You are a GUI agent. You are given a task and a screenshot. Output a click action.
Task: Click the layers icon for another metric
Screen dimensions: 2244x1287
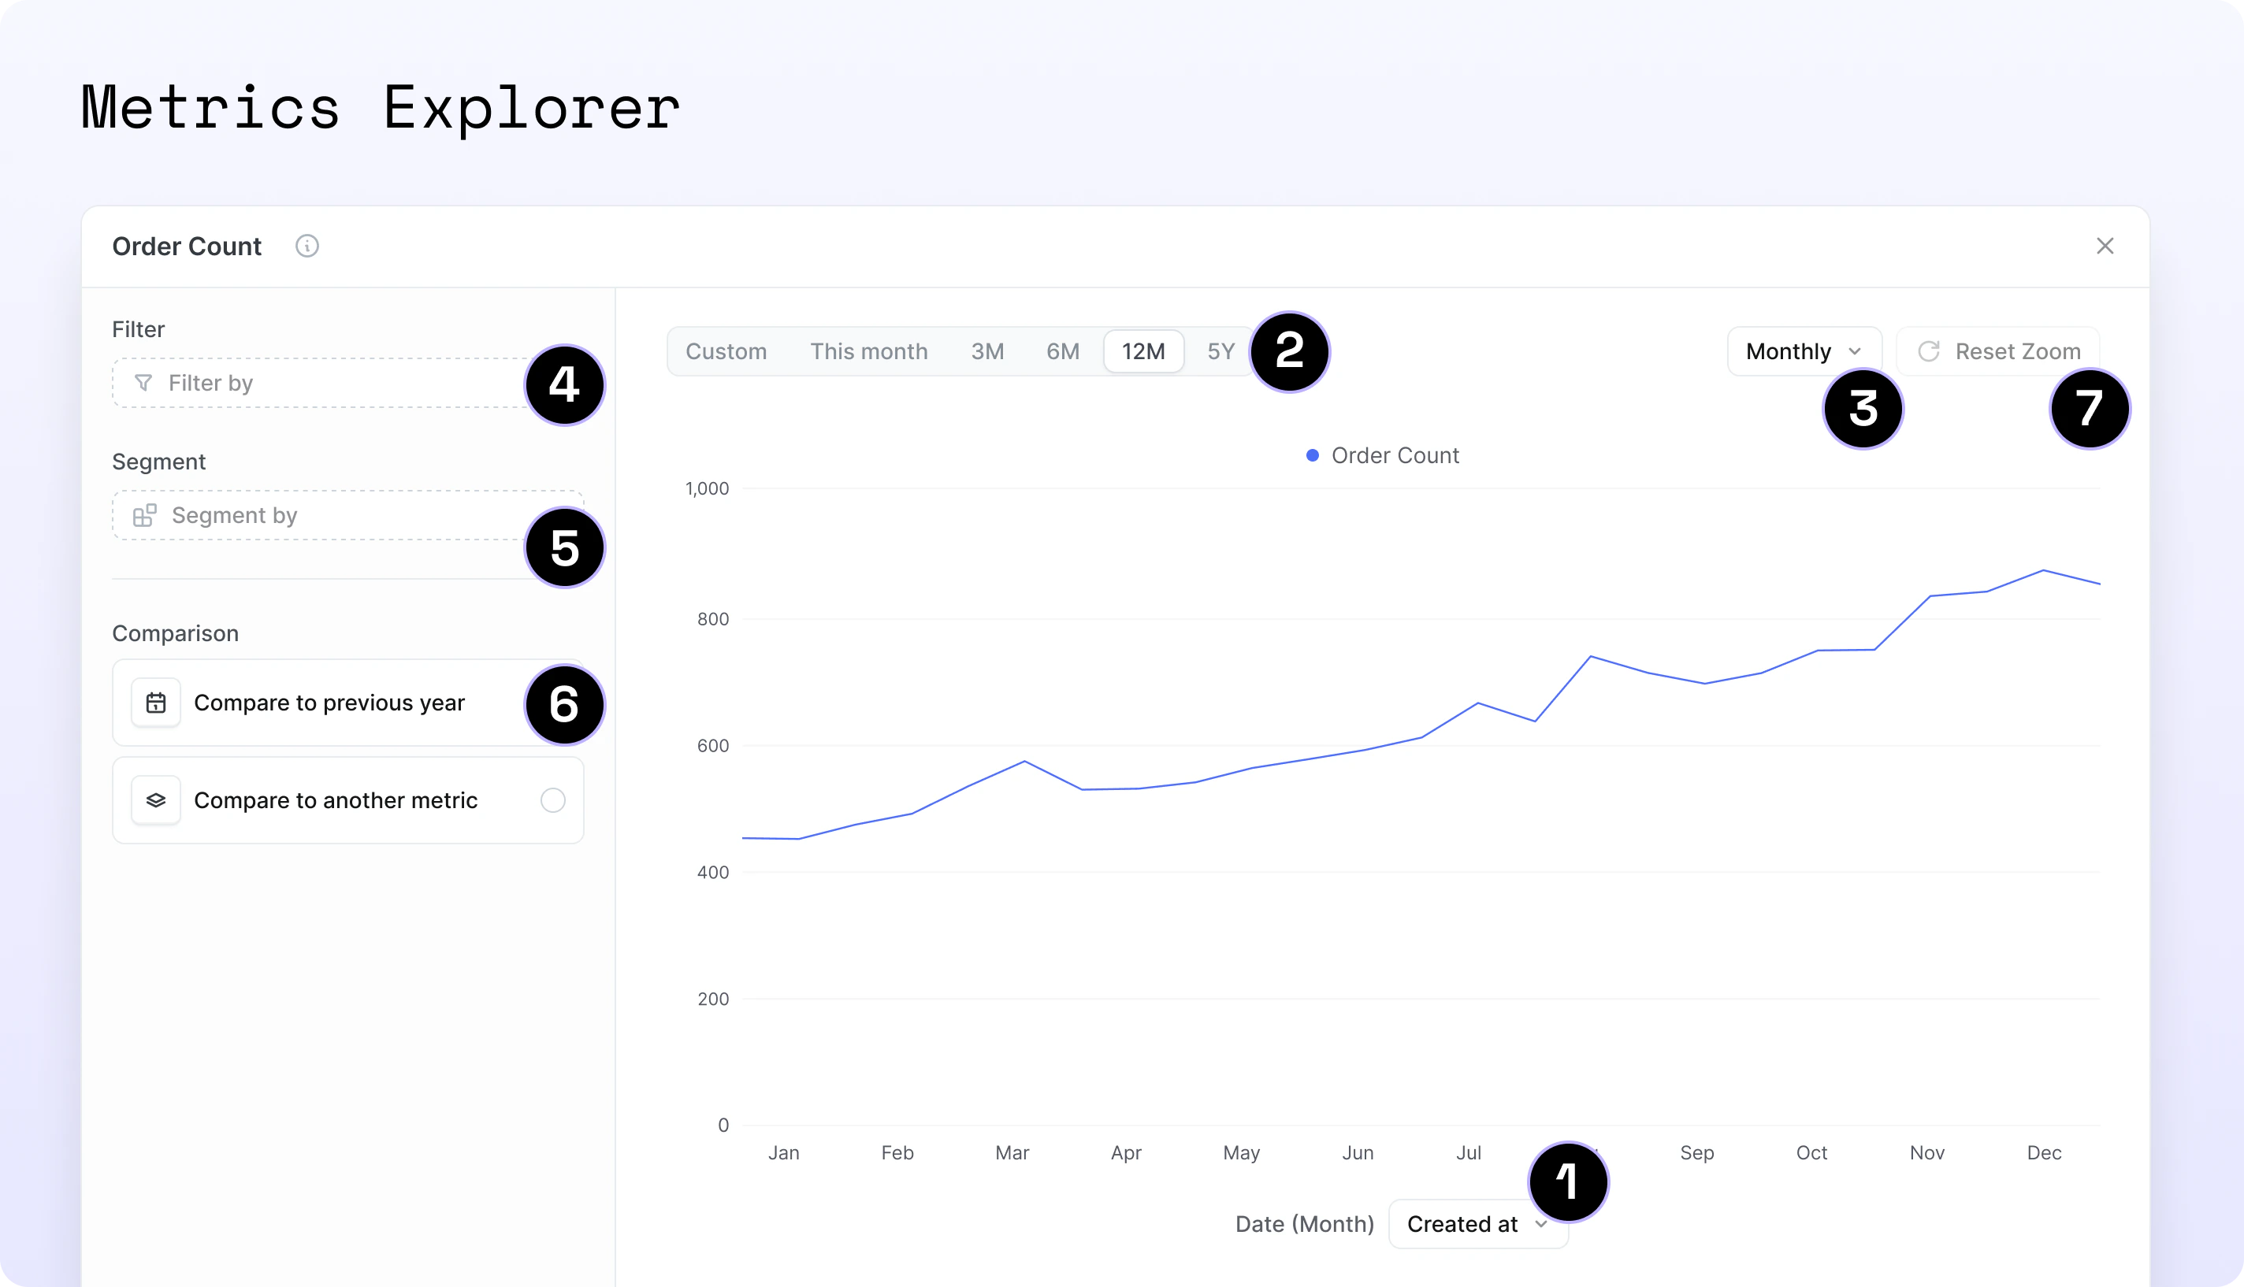155,800
